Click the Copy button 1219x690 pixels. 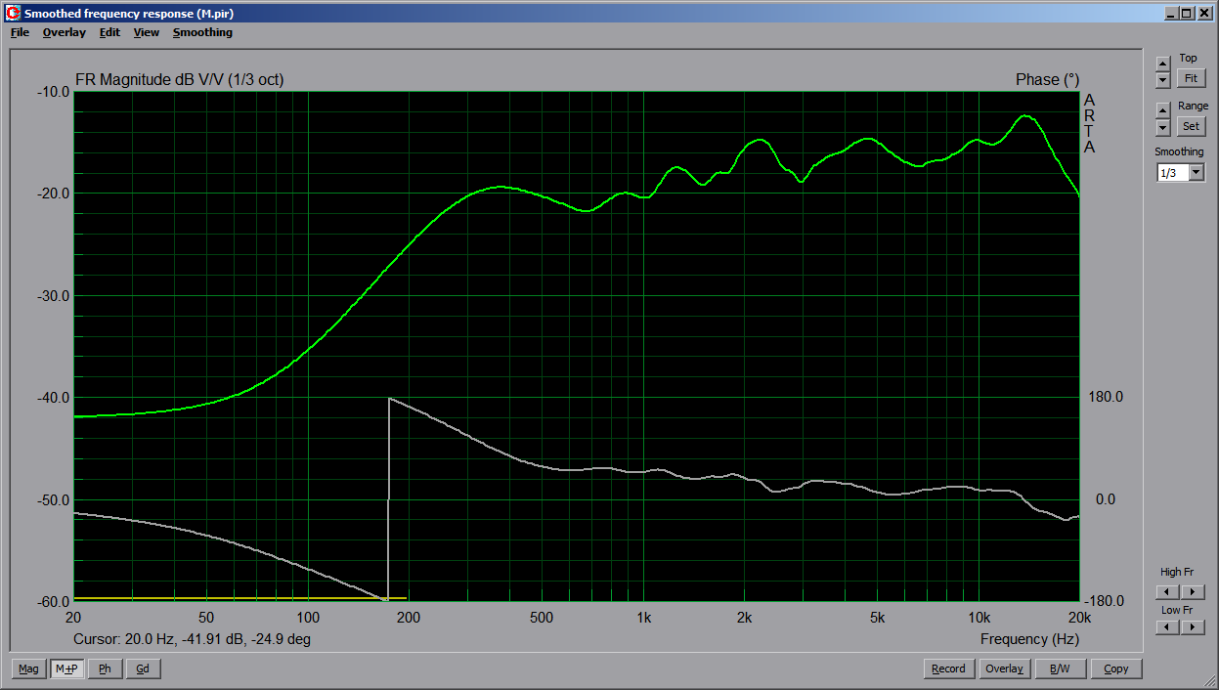(x=1115, y=668)
